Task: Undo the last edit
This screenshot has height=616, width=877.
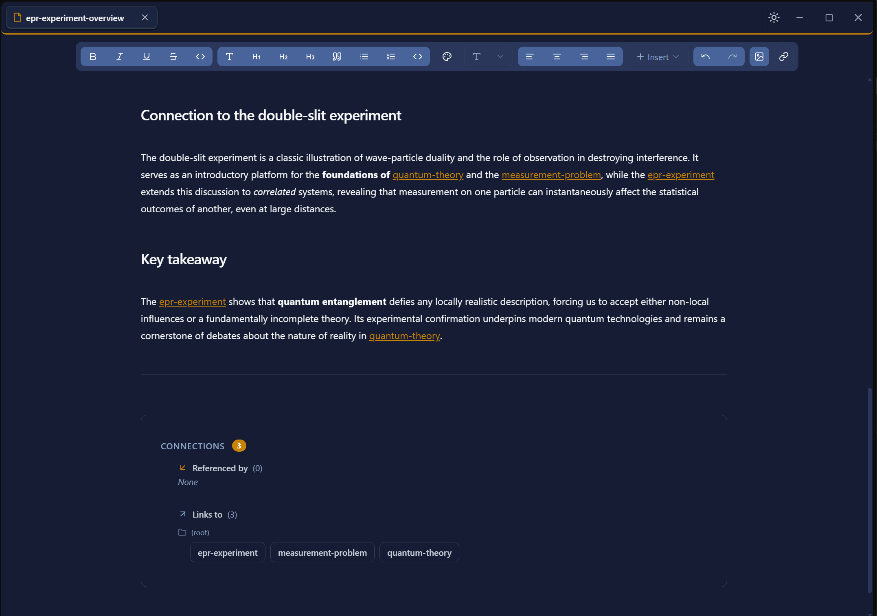Action: click(x=706, y=57)
